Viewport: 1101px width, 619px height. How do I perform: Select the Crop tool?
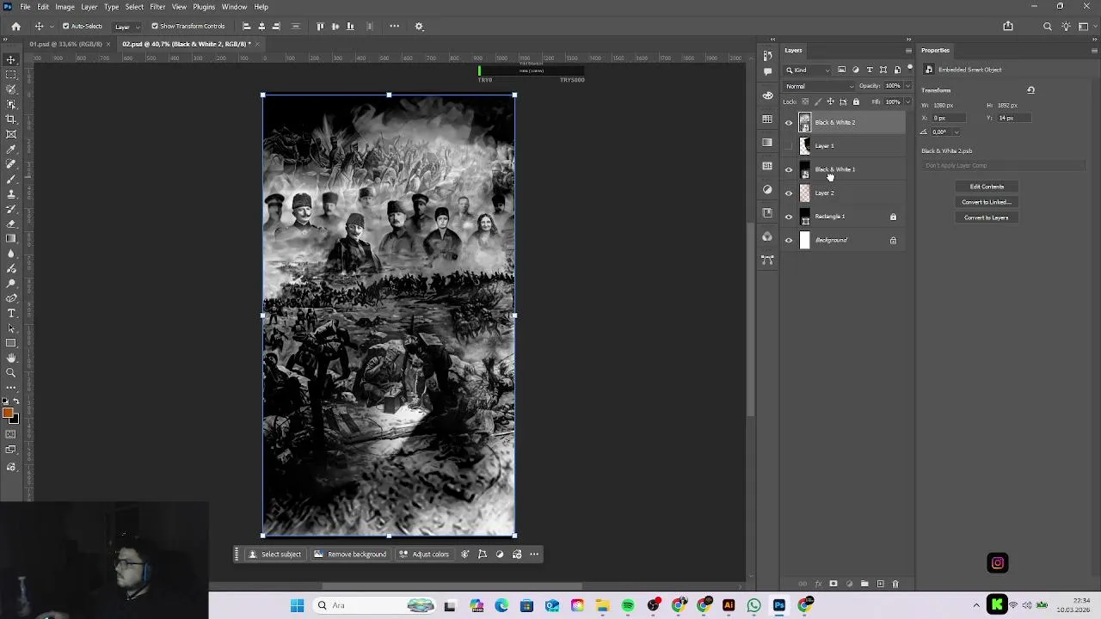click(11, 119)
